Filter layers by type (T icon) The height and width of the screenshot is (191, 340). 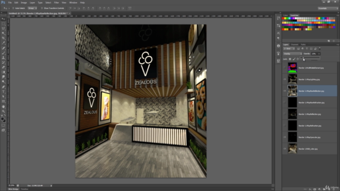click(x=307, y=49)
